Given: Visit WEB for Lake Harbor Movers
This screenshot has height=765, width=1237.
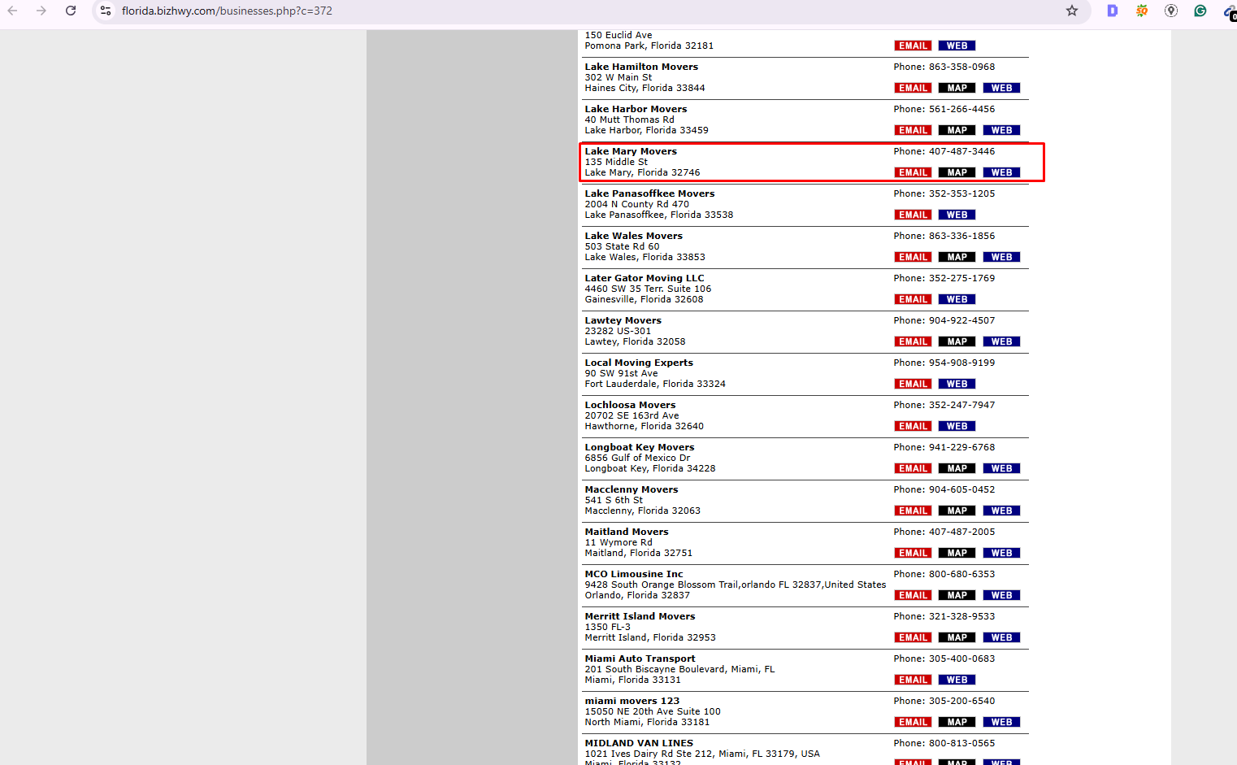Looking at the screenshot, I should (x=1001, y=130).
